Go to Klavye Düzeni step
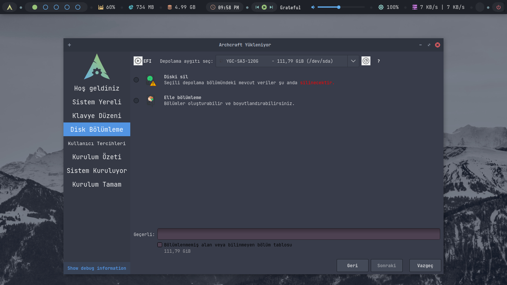The height and width of the screenshot is (285, 507). coord(97,116)
